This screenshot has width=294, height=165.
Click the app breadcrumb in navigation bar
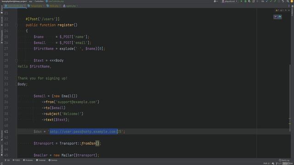(31, 1)
